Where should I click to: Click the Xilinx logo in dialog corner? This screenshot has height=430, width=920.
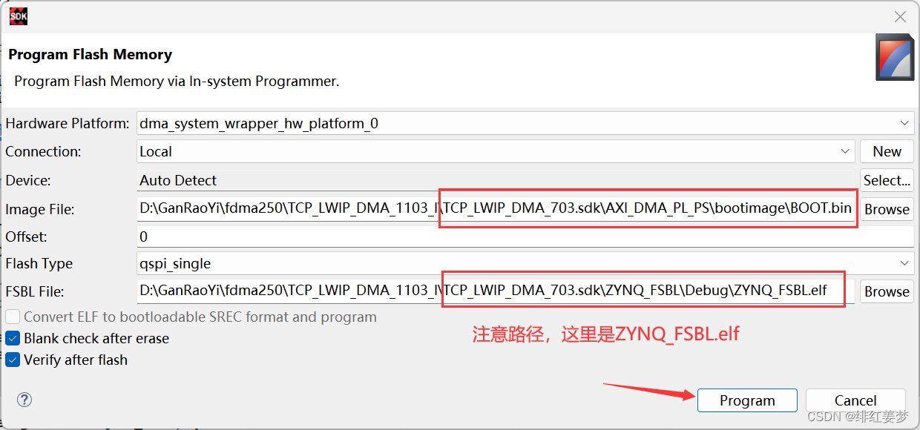(x=895, y=56)
